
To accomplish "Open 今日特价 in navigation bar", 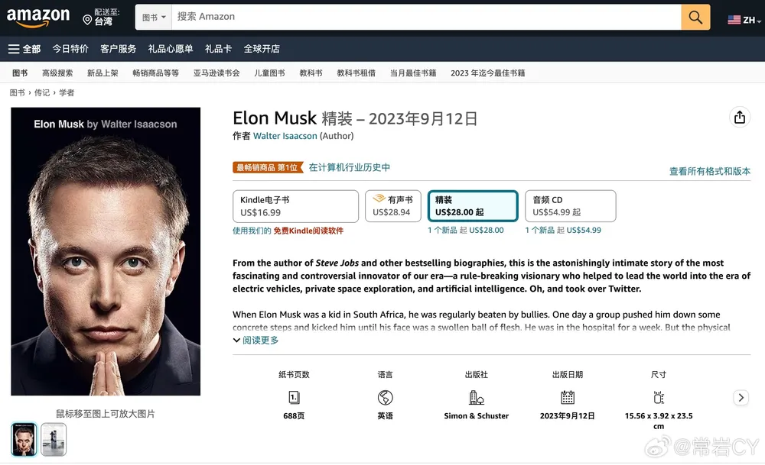I will point(70,49).
